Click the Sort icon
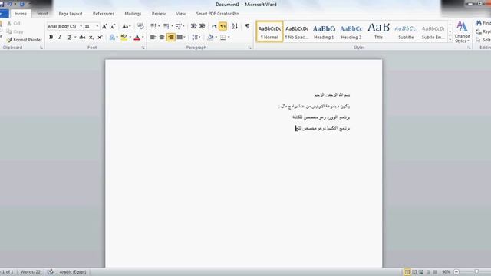 [x=235, y=26]
